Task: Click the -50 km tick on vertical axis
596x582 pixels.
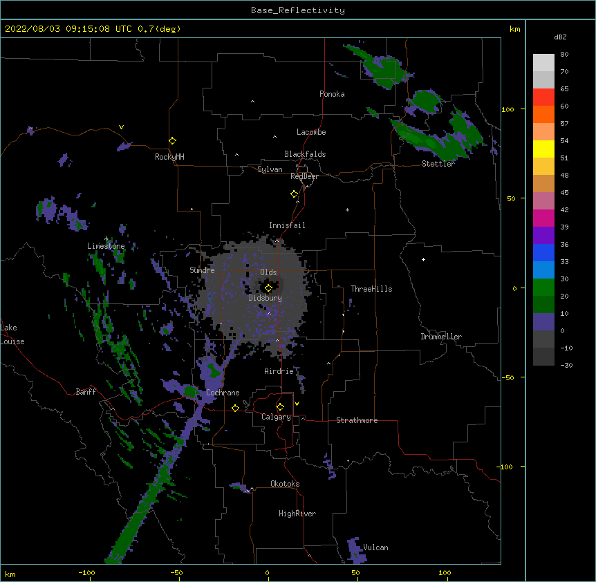Action: pyautogui.click(x=507, y=377)
